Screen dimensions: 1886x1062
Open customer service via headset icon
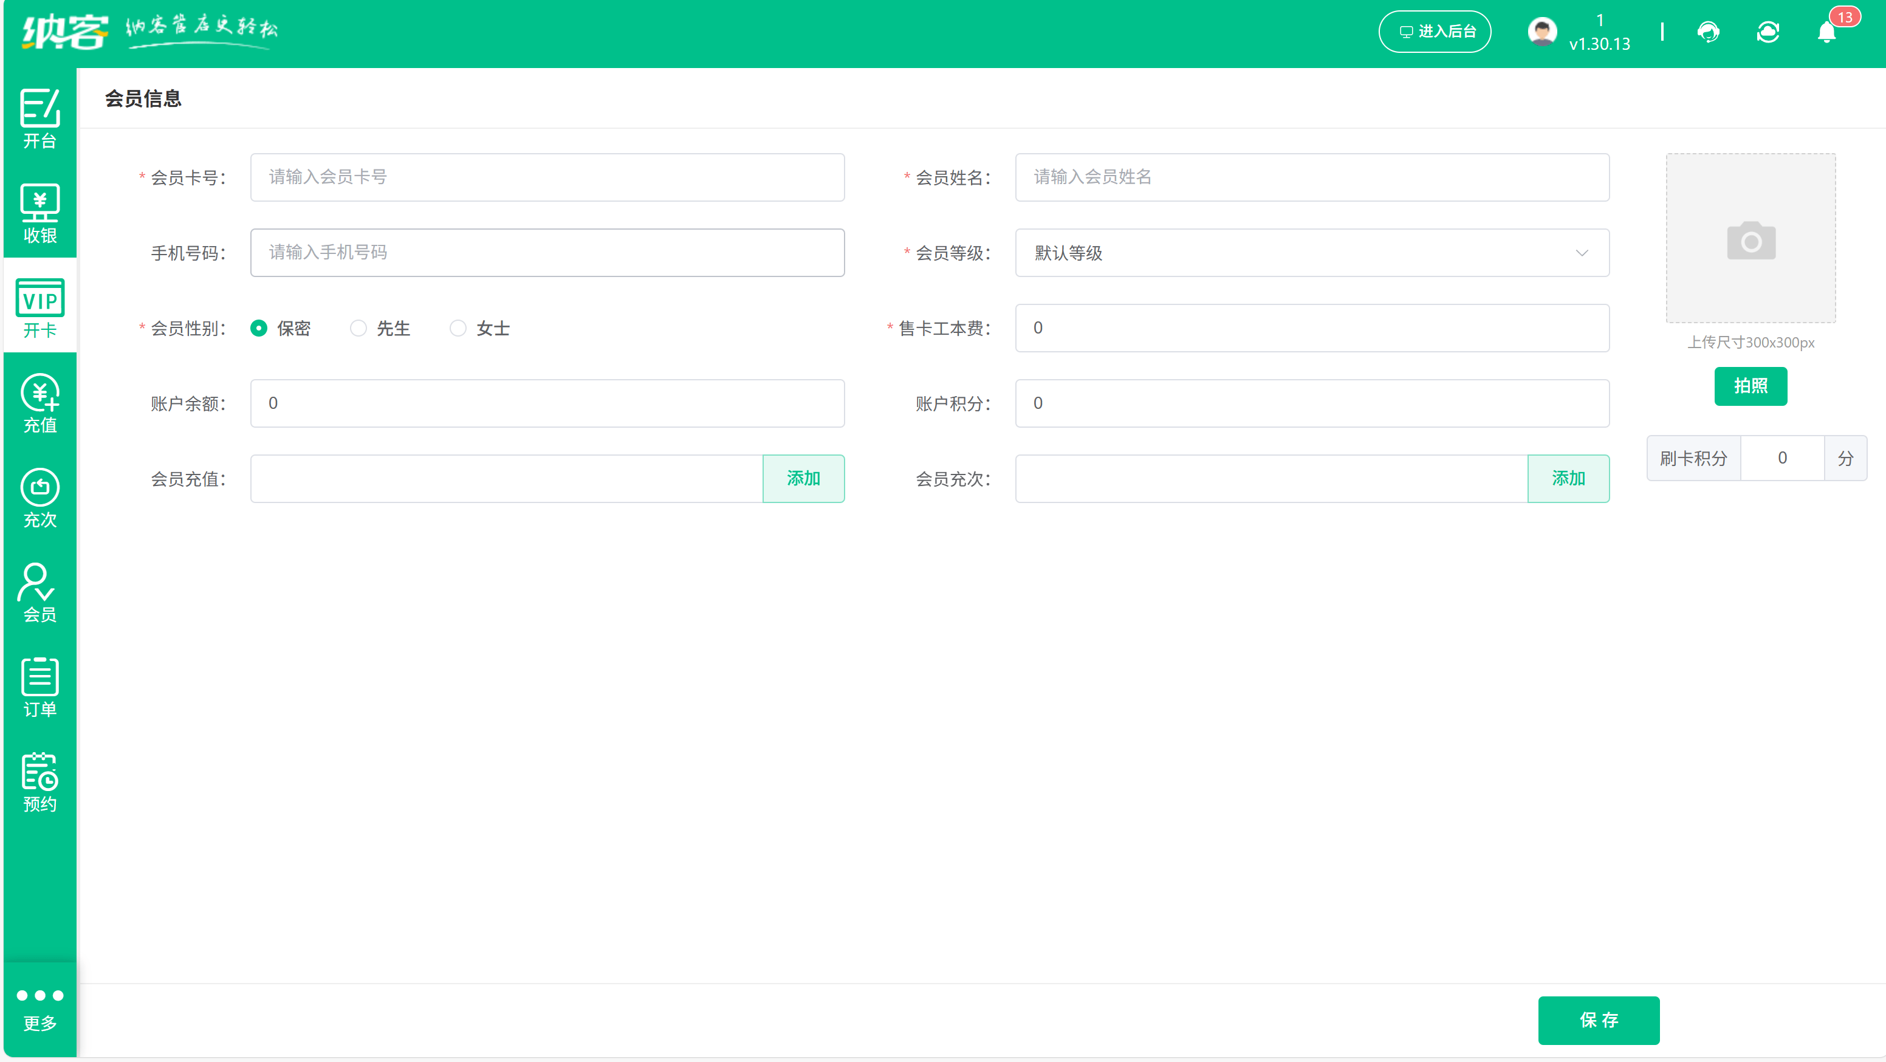click(x=1709, y=32)
